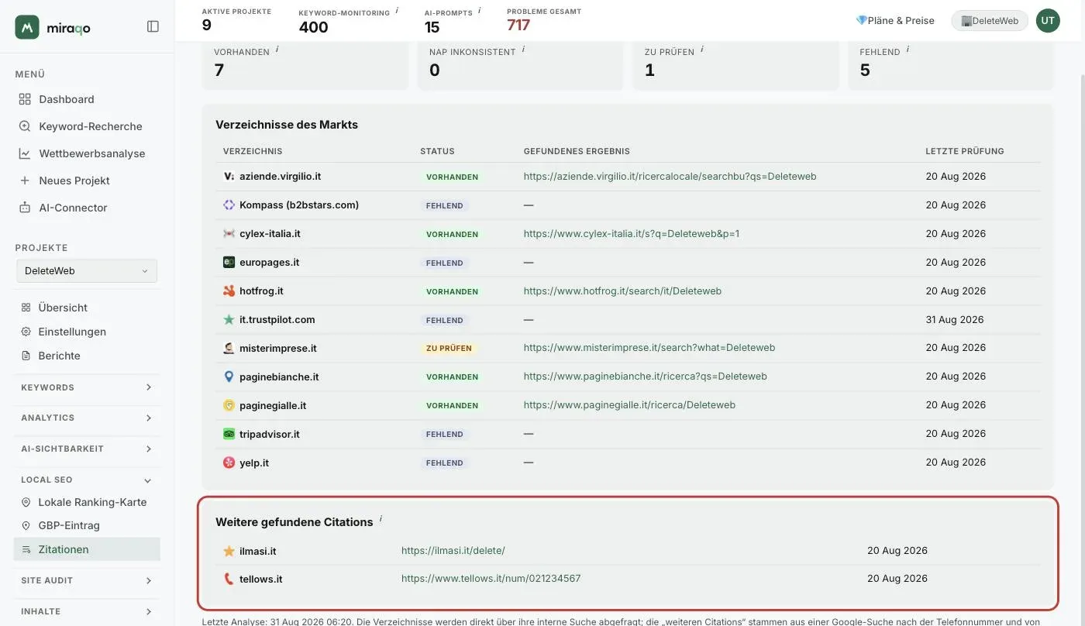Click the hotfrog.it flame icon

pos(229,291)
